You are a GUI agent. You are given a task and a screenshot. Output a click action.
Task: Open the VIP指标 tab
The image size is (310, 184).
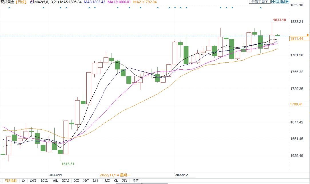[x=11, y=181]
